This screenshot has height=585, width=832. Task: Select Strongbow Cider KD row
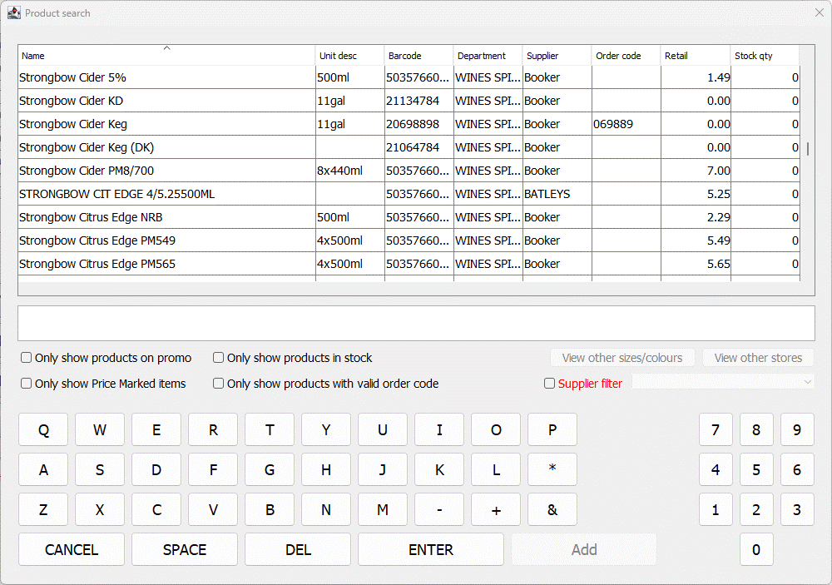409,101
